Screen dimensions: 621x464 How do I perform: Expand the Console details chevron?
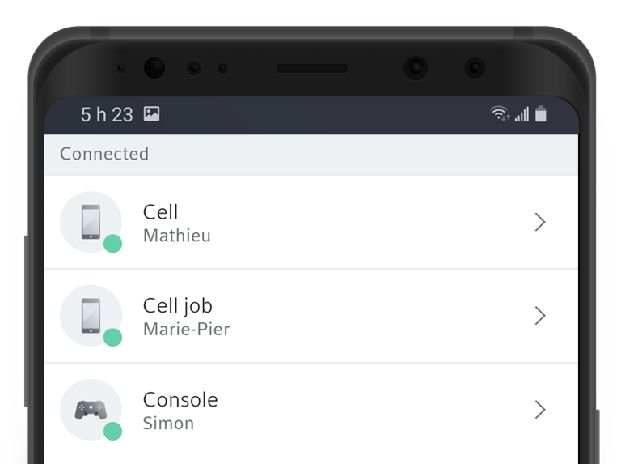point(540,410)
